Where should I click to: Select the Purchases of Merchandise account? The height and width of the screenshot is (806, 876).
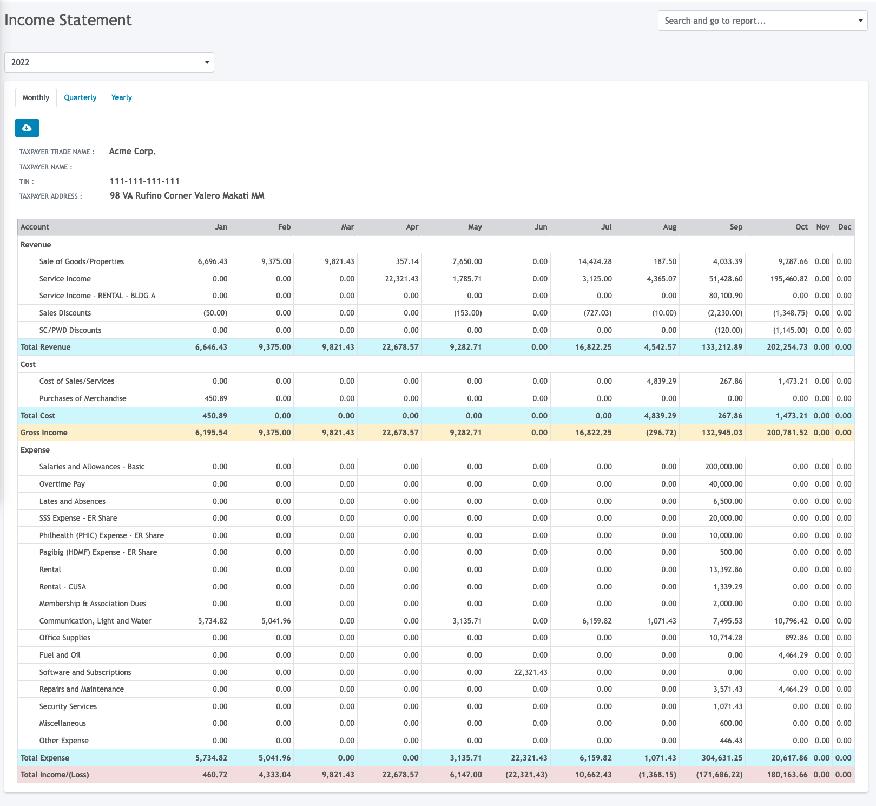point(83,398)
